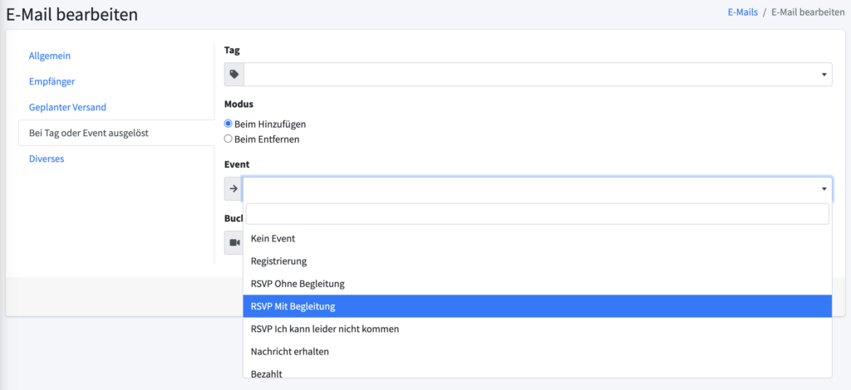Select the Beim Hinzufügen radio button

[x=229, y=124]
